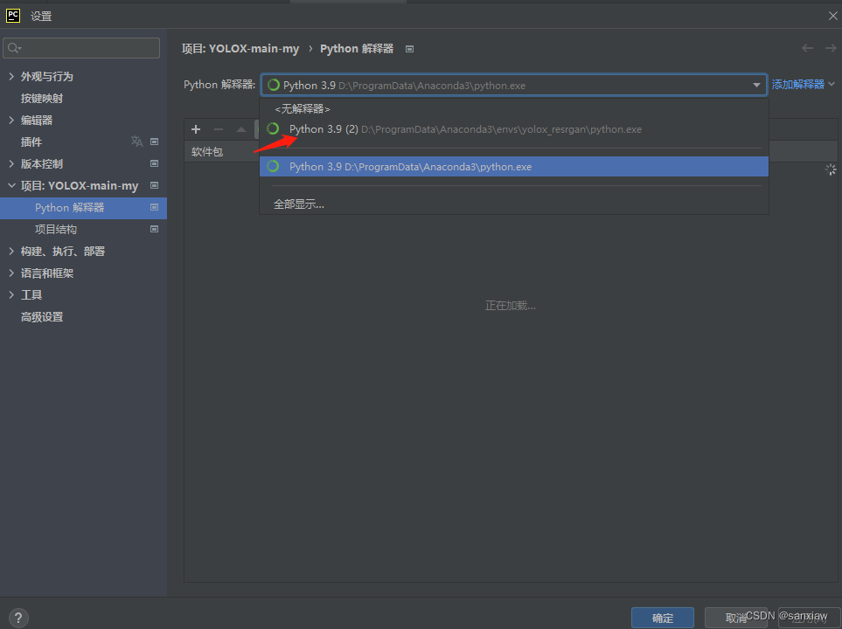Open the Python 解释器 combo box arrow

click(756, 85)
